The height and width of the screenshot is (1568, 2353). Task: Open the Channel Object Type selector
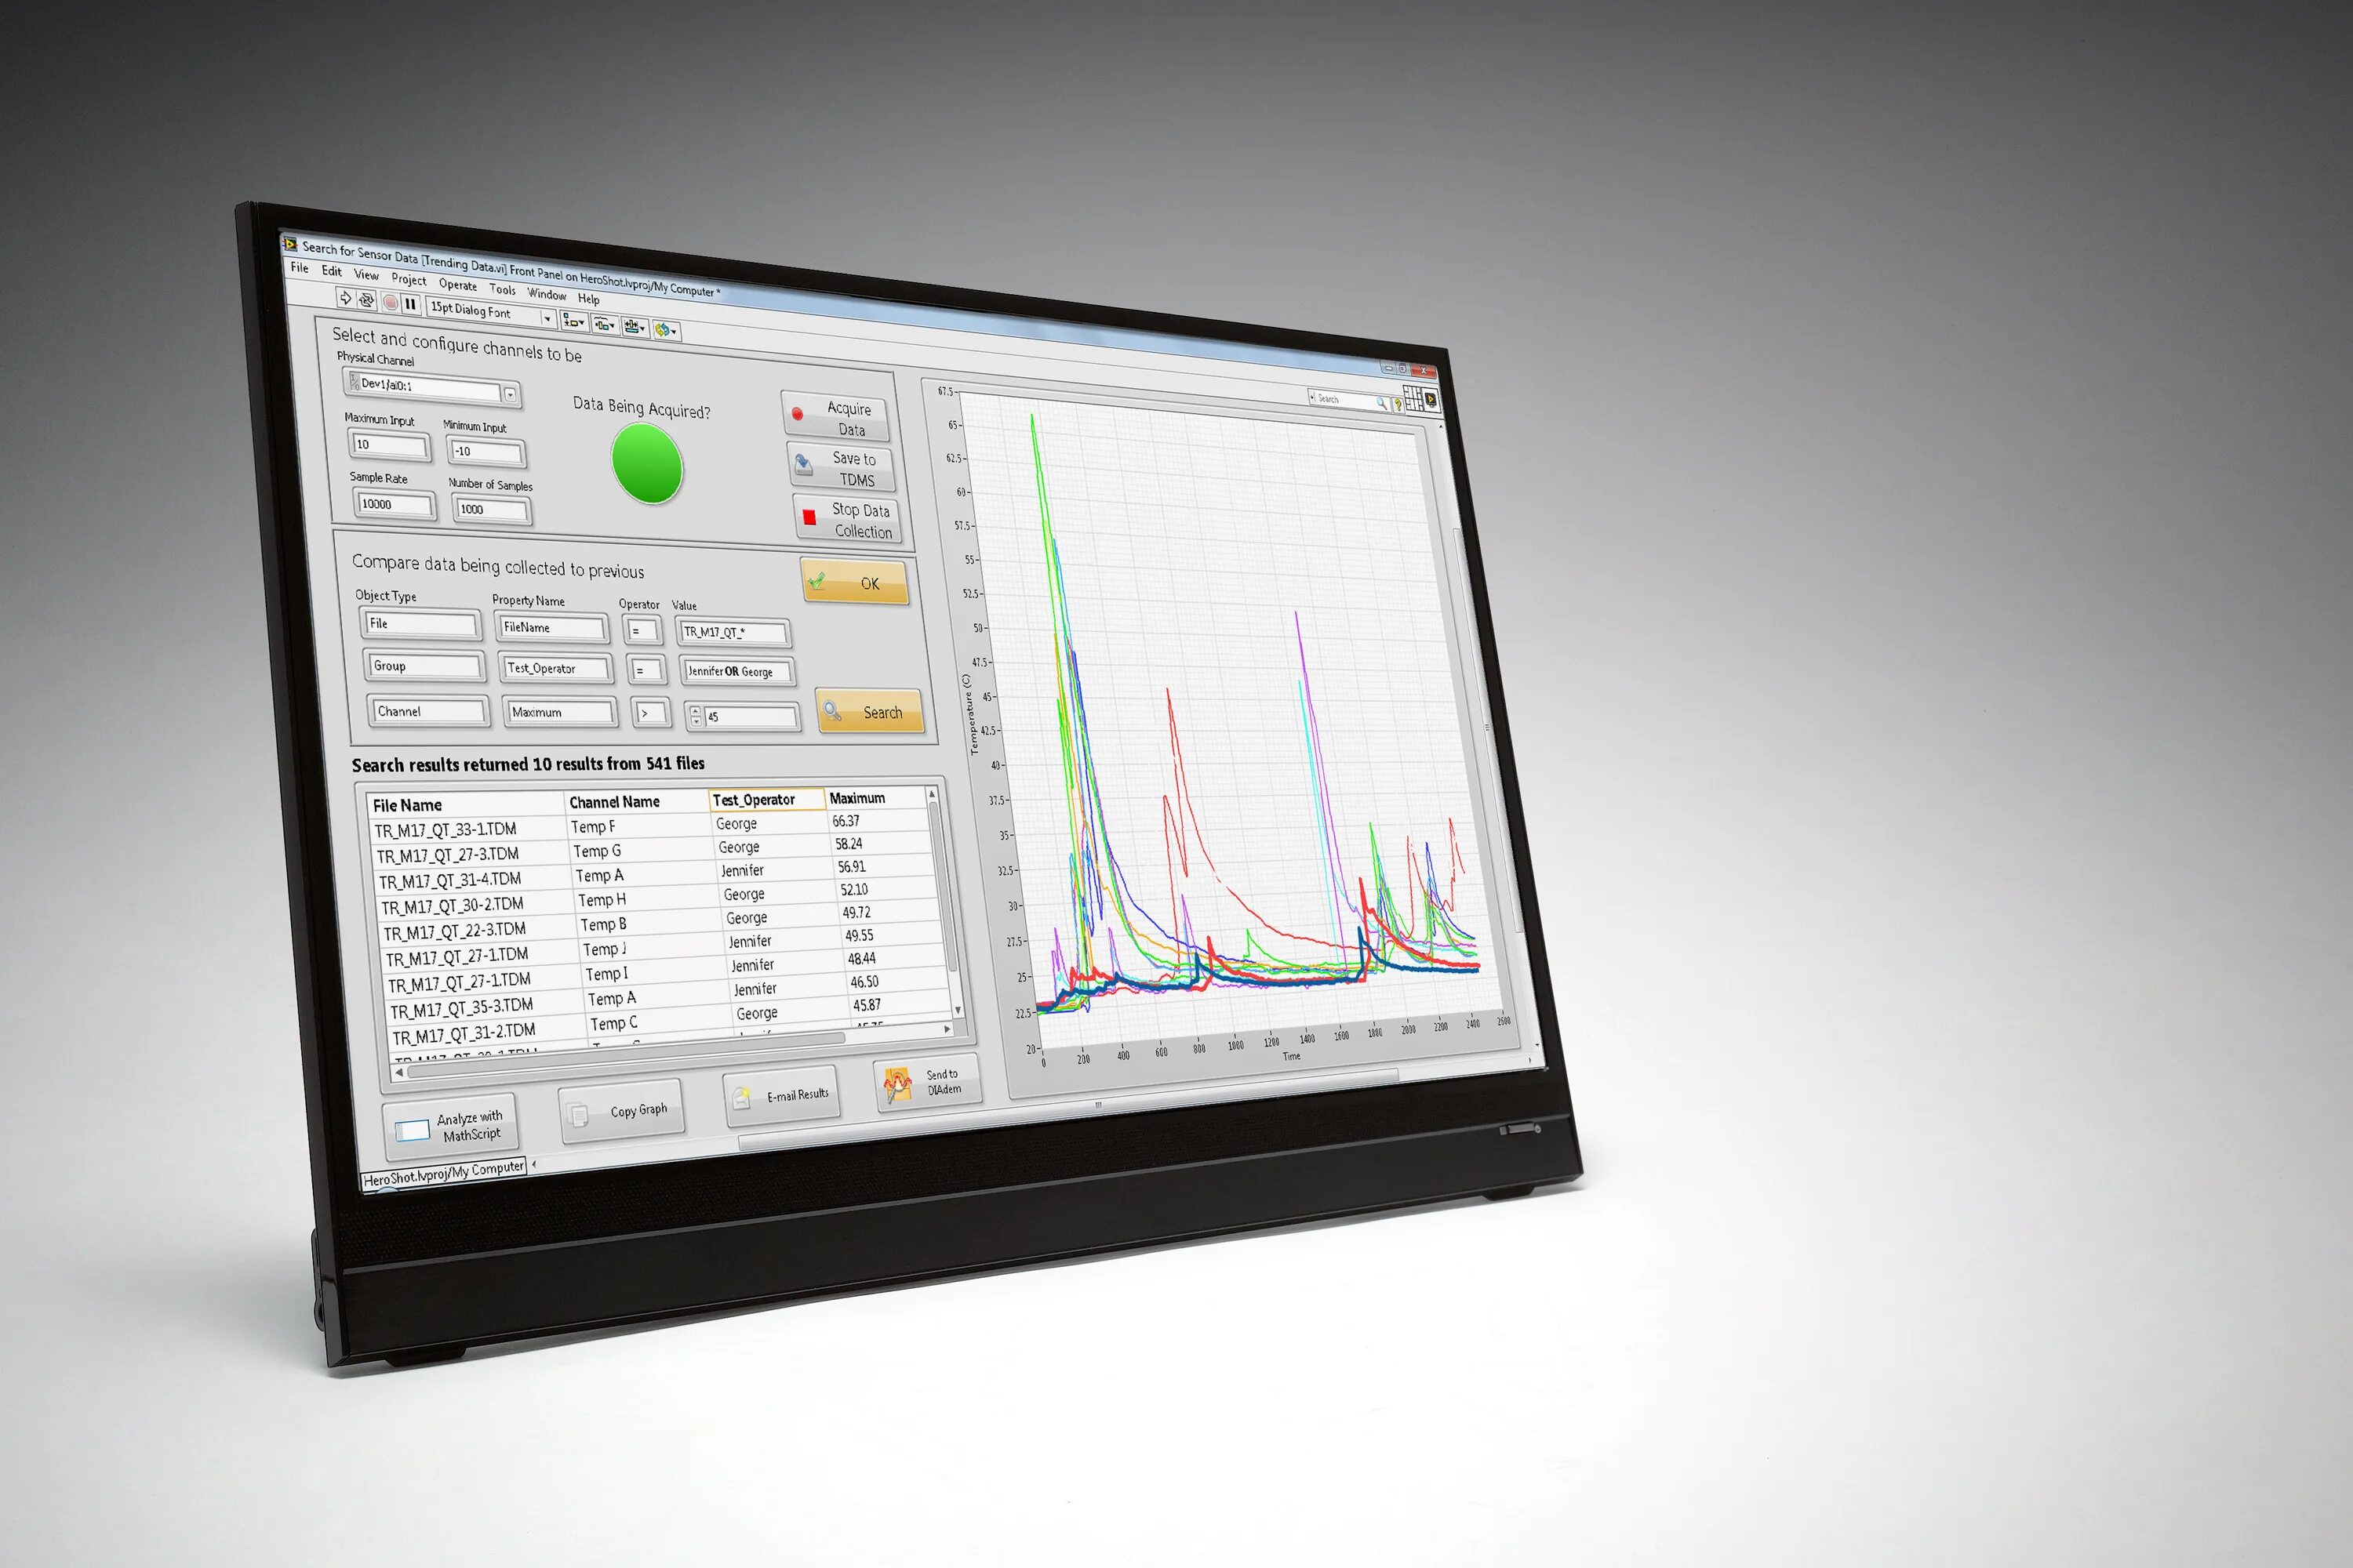pyautogui.click(x=428, y=711)
